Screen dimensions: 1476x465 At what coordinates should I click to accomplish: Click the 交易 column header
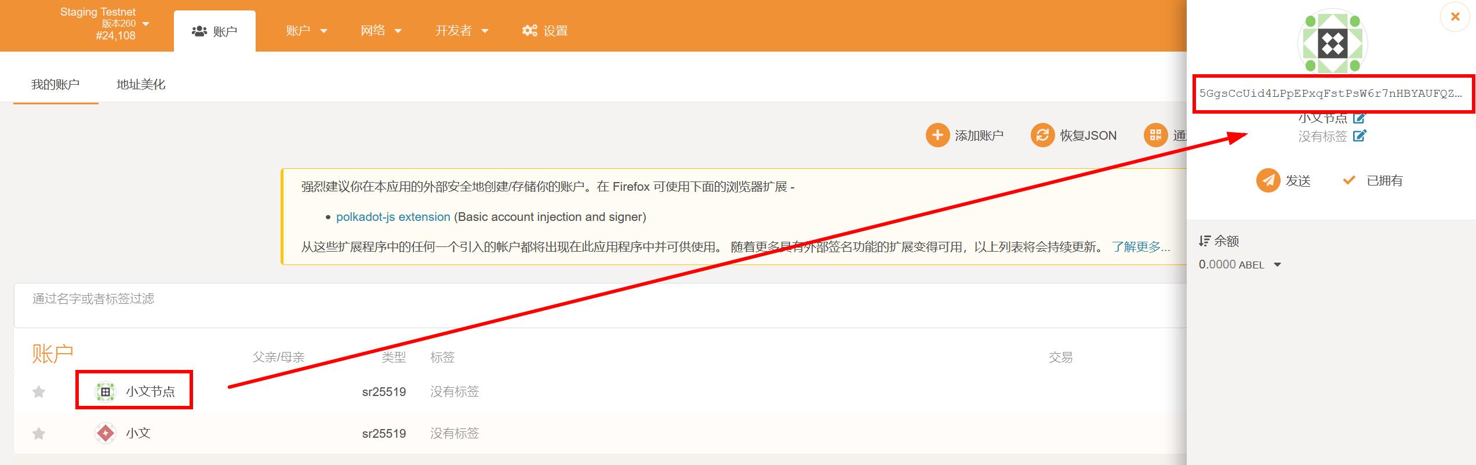tap(1060, 357)
